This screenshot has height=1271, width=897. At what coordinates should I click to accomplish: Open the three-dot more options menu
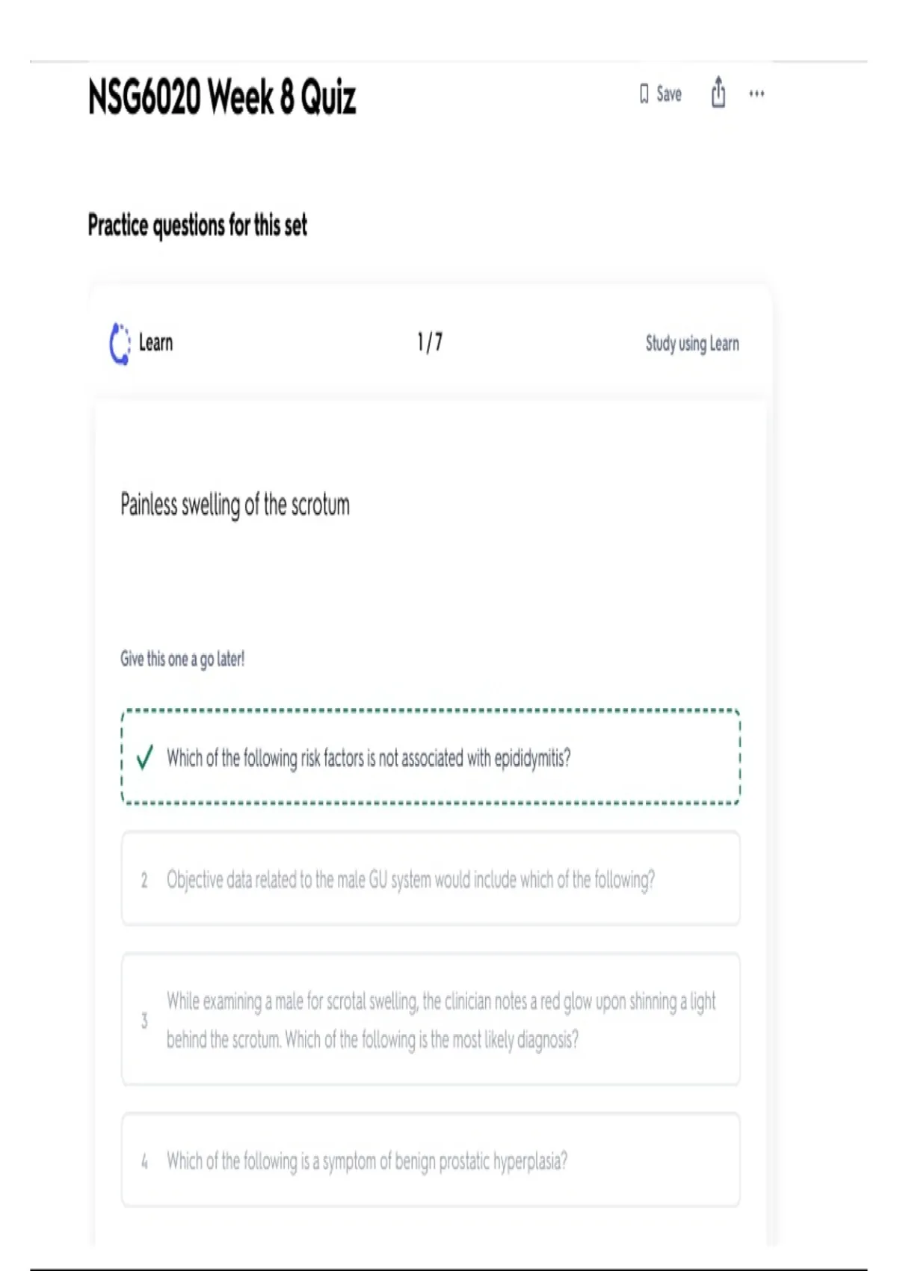pos(756,94)
